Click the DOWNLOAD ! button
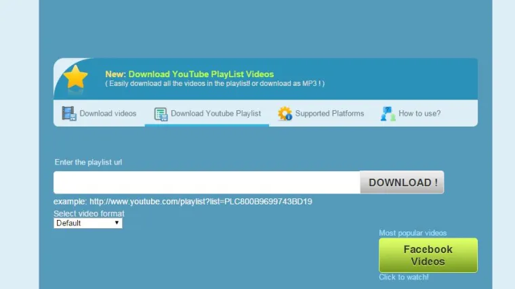 tap(402, 182)
